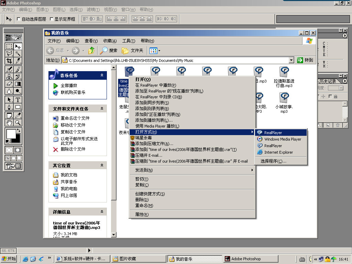Choose 选择程序(C)... in the submenu
The image size is (352, 264).
coord(281,161)
